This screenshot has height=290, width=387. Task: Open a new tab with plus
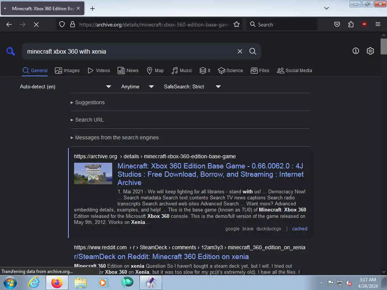pyautogui.click(x=92, y=9)
